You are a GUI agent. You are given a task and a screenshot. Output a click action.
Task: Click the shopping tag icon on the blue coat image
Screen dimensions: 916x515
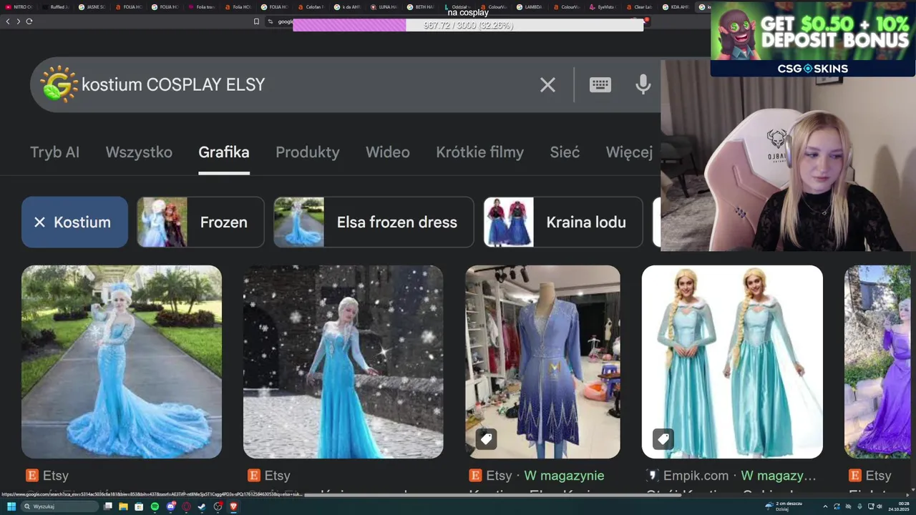[486, 438]
